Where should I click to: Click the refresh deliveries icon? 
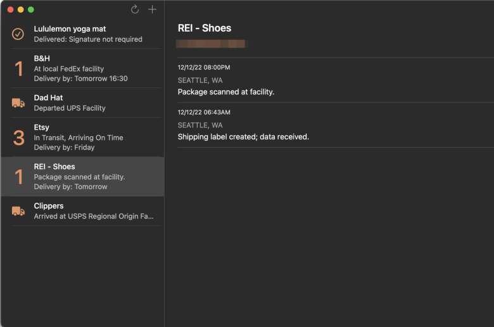tap(135, 10)
